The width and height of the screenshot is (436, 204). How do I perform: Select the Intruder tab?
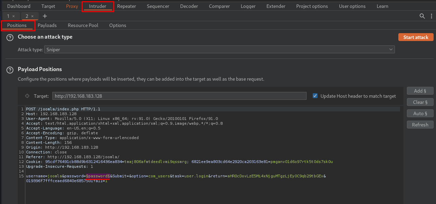pyautogui.click(x=98, y=6)
